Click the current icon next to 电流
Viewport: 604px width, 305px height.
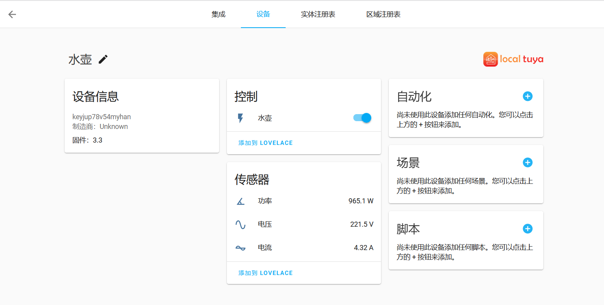coord(241,248)
